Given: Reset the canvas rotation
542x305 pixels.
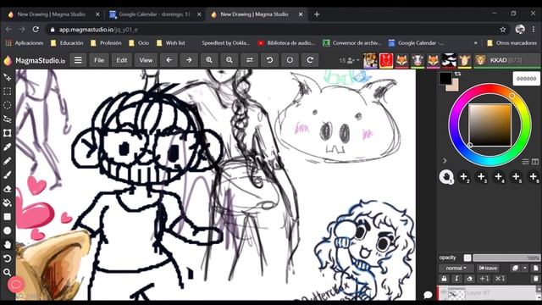Looking at the screenshot, I should pos(290,60).
